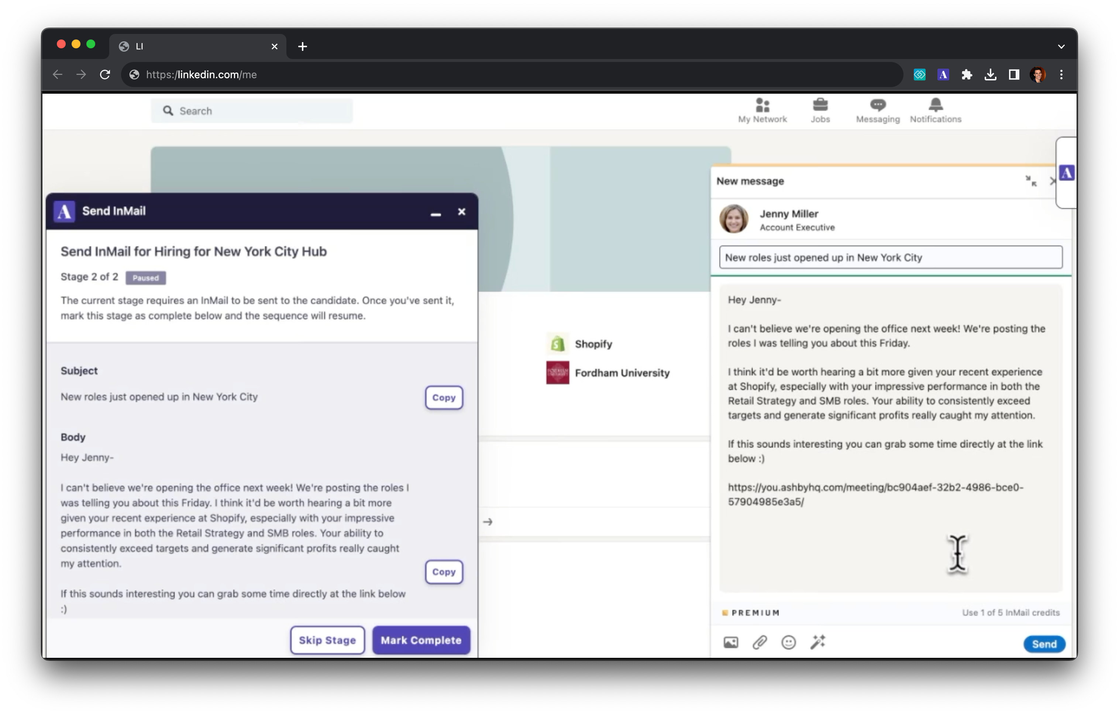Click the message subject input field
1119x715 pixels.
tap(890, 258)
